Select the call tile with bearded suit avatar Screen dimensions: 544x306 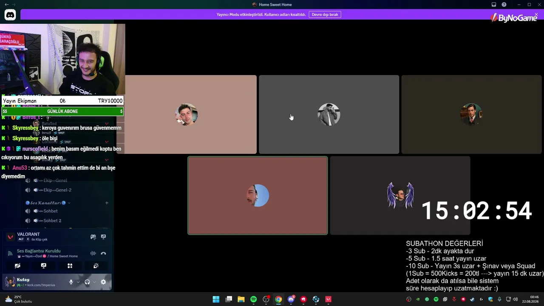tap(329, 114)
